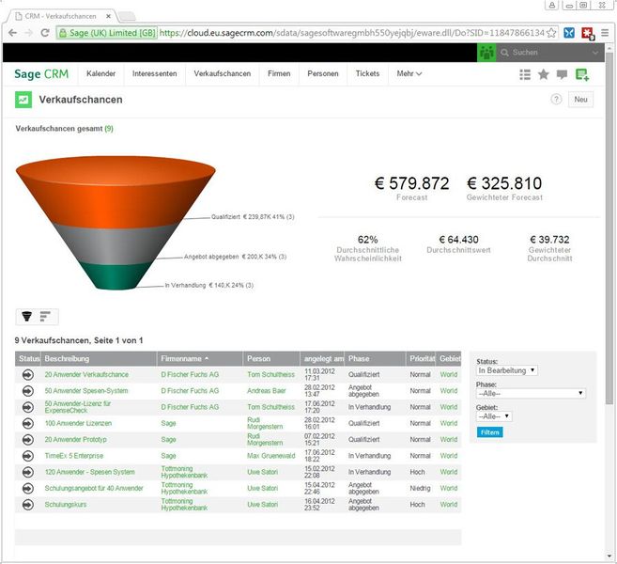The width and height of the screenshot is (617, 564).
Task: Close the CRM - Verkaufschancen browser tab
Action: [108, 16]
